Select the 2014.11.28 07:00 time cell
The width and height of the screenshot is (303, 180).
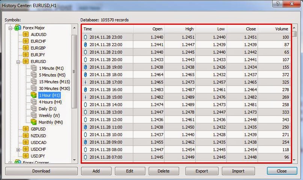pyautogui.click(x=106, y=157)
